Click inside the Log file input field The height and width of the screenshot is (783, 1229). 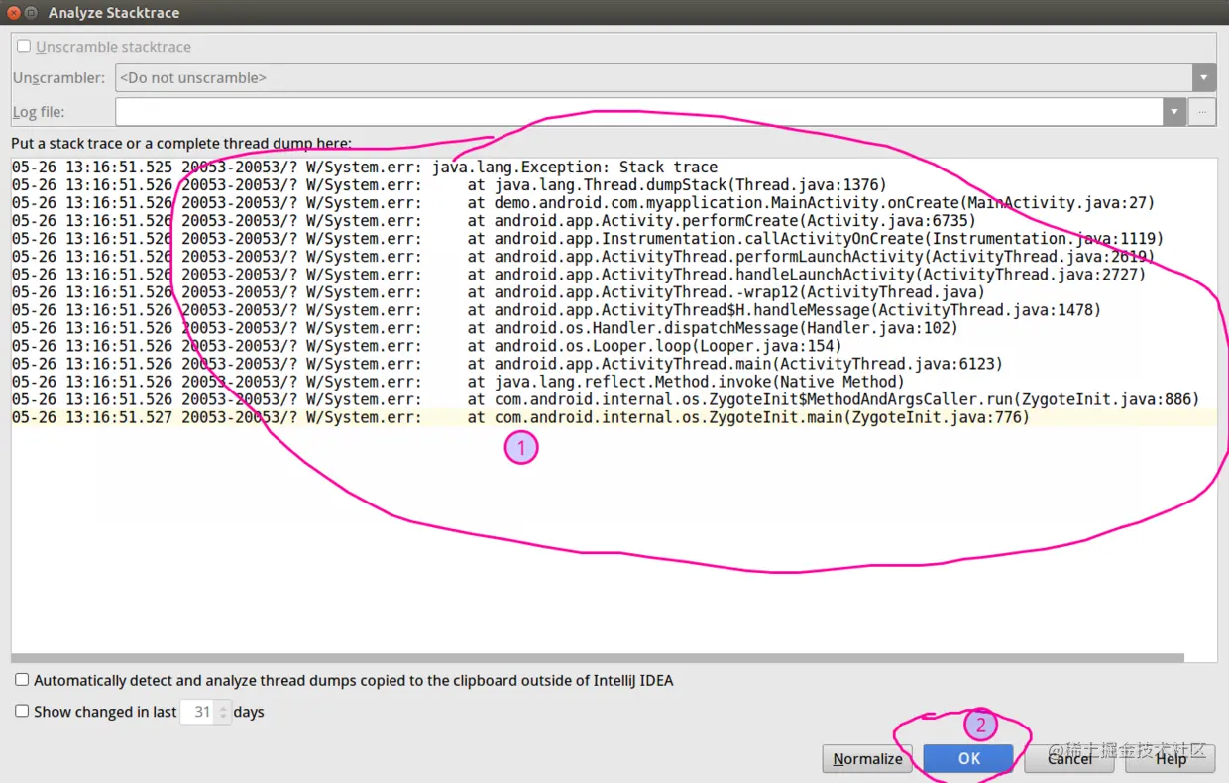pos(639,112)
